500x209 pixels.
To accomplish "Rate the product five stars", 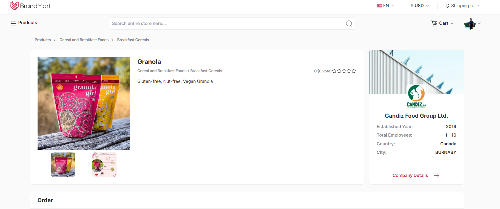I will pyautogui.click(x=354, y=71).
